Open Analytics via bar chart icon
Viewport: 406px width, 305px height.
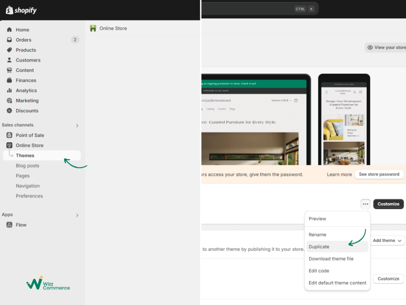tap(10, 90)
